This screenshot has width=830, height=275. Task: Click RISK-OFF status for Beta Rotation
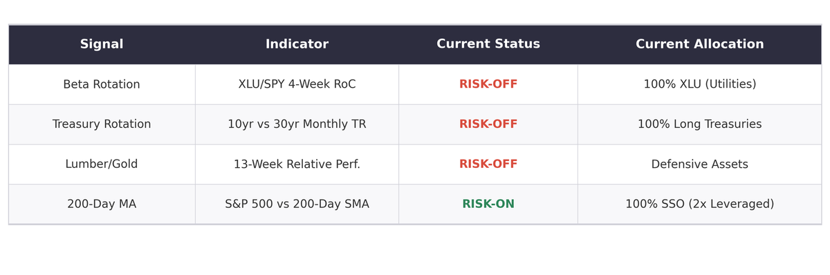coord(488,84)
